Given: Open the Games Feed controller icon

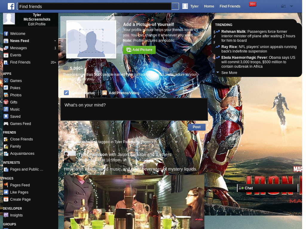Looking at the screenshot, I should pyautogui.click(x=6, y=124).
